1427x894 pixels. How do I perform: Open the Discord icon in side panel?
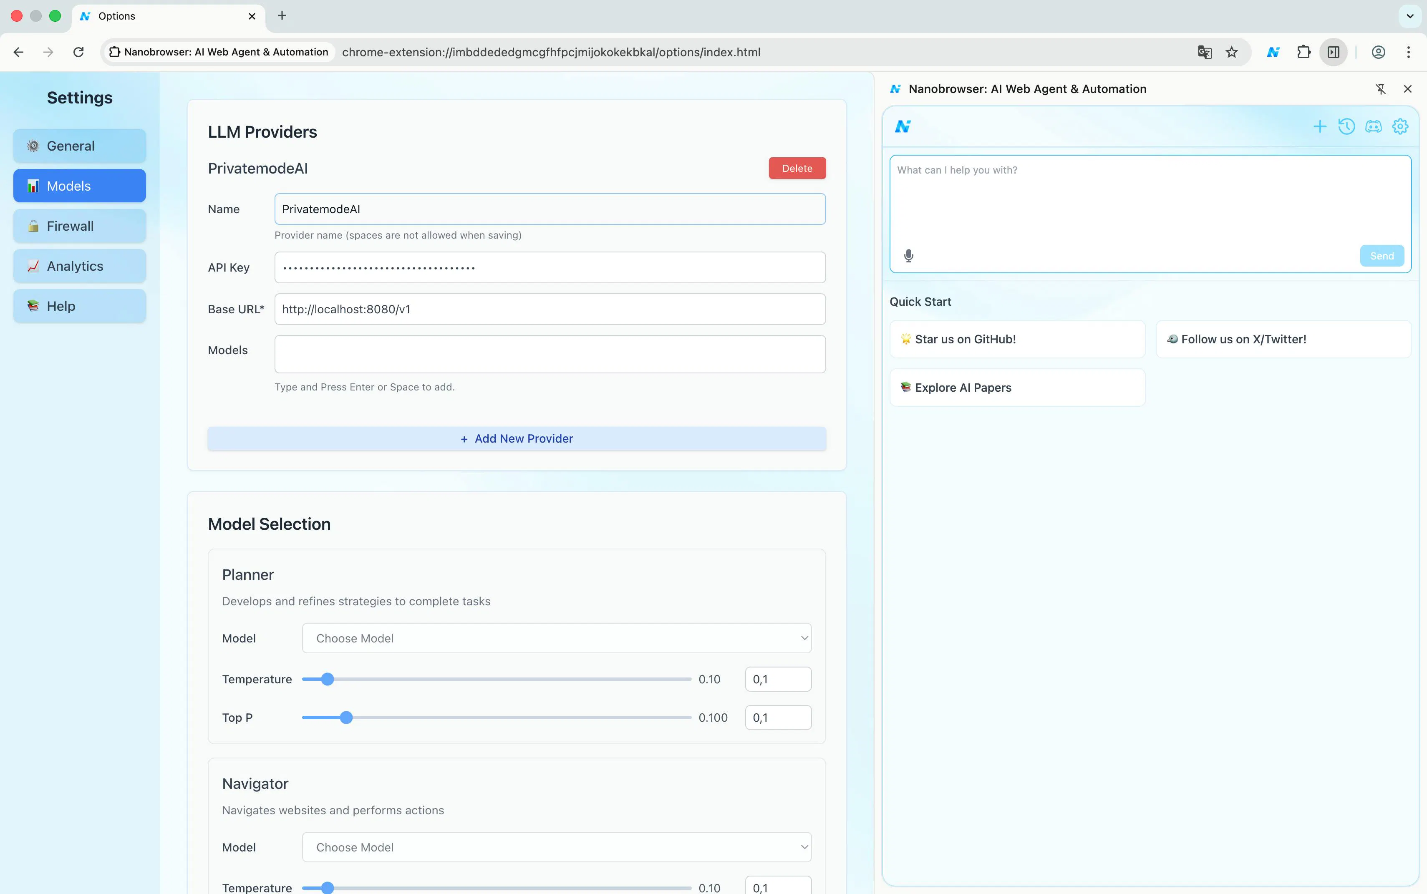coord(1373,126)
